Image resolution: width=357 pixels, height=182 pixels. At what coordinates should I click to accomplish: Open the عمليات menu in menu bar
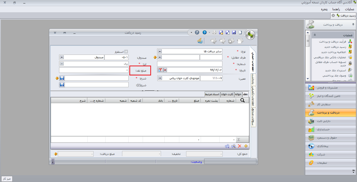tap(349, 9)
